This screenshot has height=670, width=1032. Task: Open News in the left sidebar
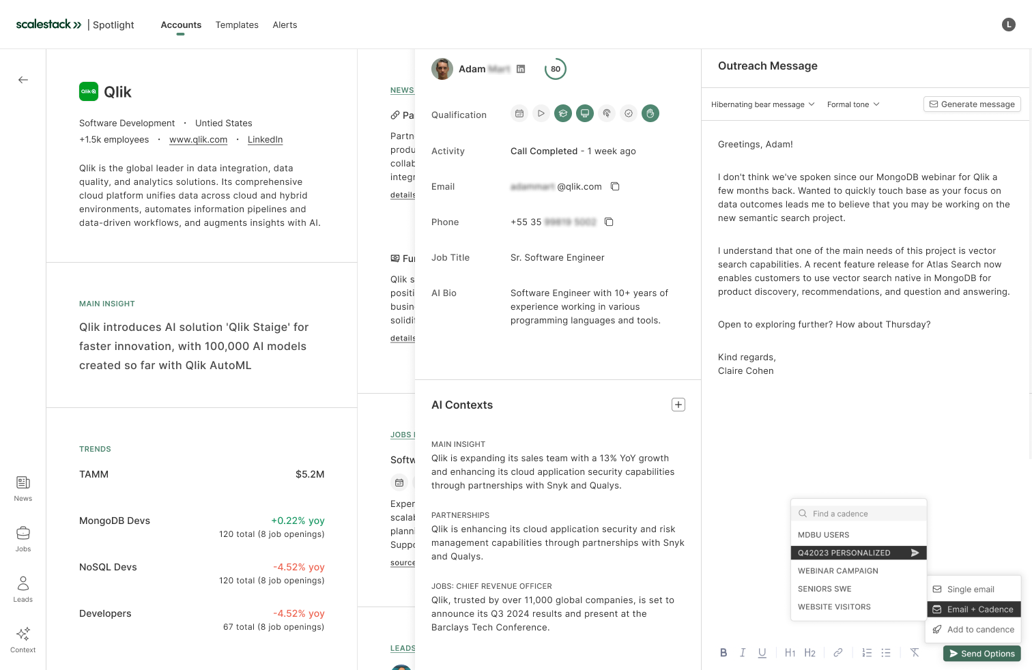[23, 489]
